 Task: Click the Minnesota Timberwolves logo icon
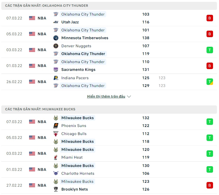tap(56, 38)
